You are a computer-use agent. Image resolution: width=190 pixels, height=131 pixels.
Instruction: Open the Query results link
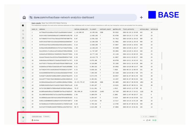pos(36,23)
